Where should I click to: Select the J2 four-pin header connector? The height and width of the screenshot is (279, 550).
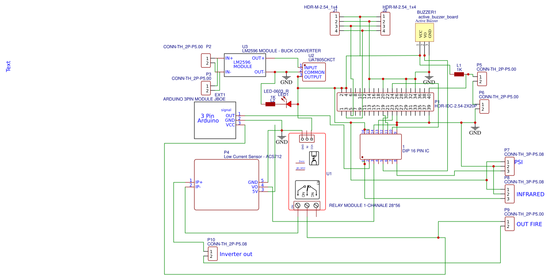[385, 24]
